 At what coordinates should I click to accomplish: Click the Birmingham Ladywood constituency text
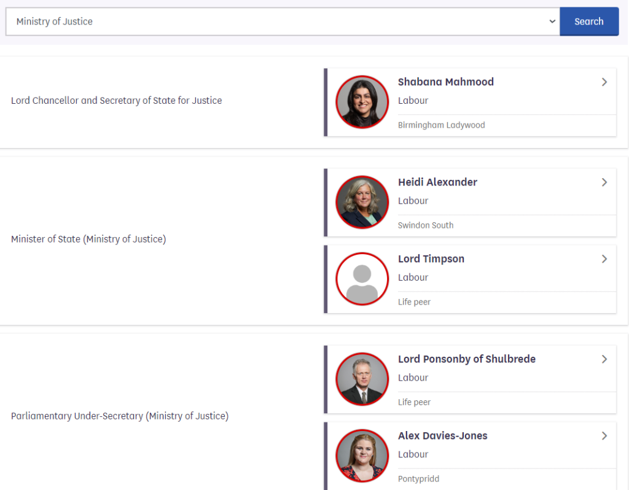click(441, 125)
